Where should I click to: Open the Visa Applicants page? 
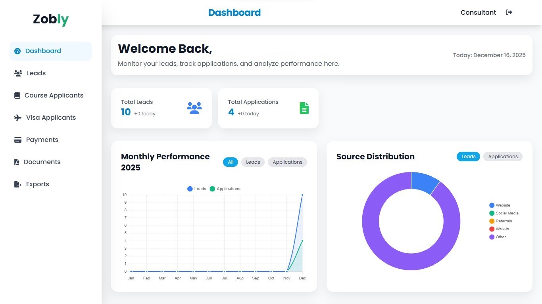pos(51,118)
